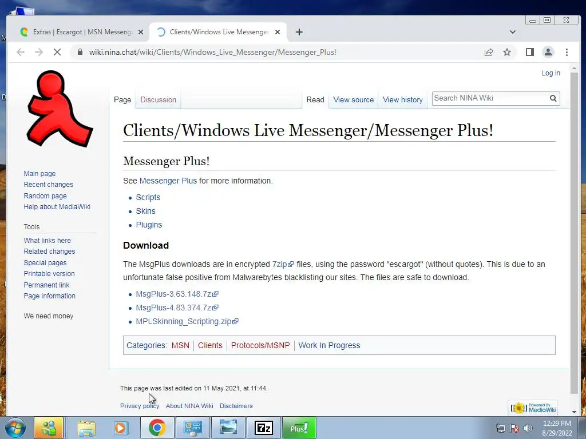The image size is (586, 439).
Task: Focus the Search NINA Wiki field
Action: click(x=490, y=98)
